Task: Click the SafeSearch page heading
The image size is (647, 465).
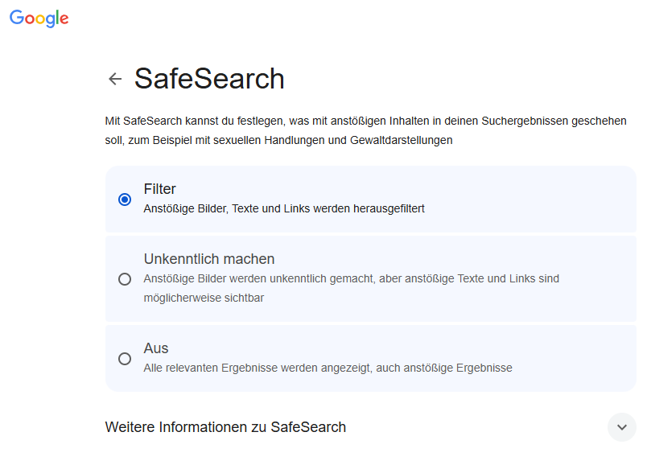Action: pyautogui.click(x=209, y=79)
